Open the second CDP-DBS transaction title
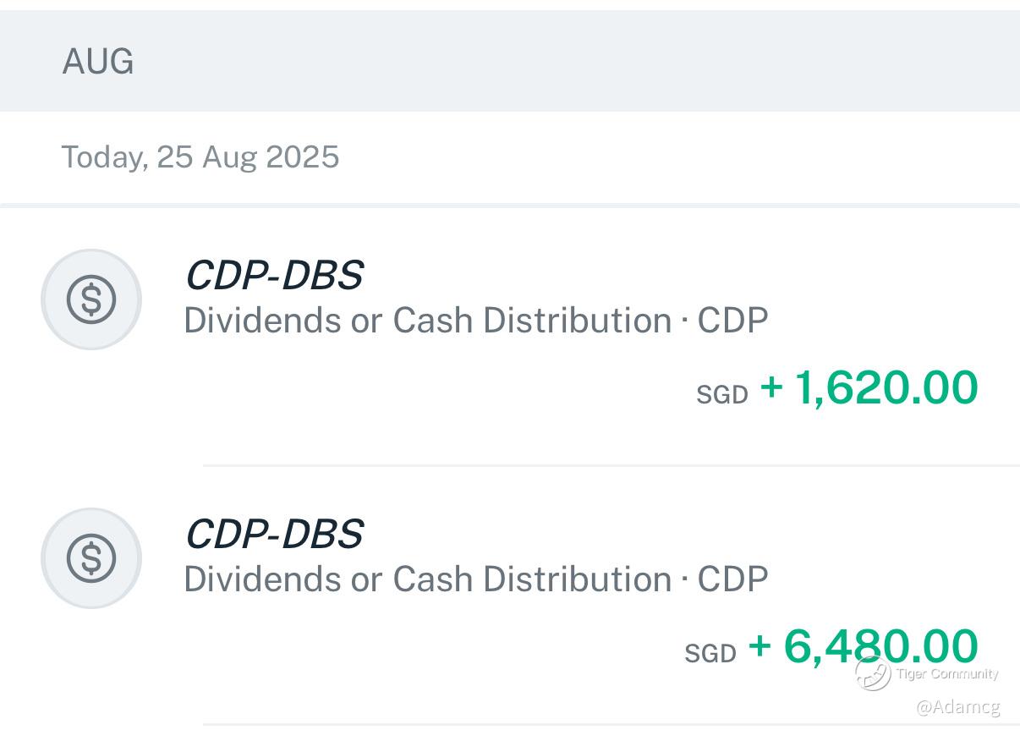The width and height of the screenshot is (1020, 730). 274,534
